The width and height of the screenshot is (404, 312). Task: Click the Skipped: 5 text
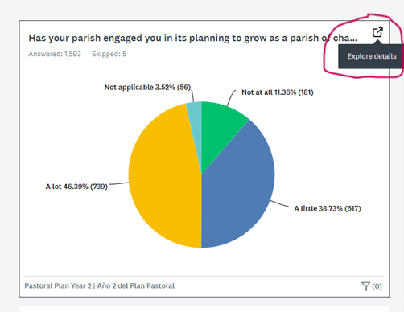click(109, 54)
